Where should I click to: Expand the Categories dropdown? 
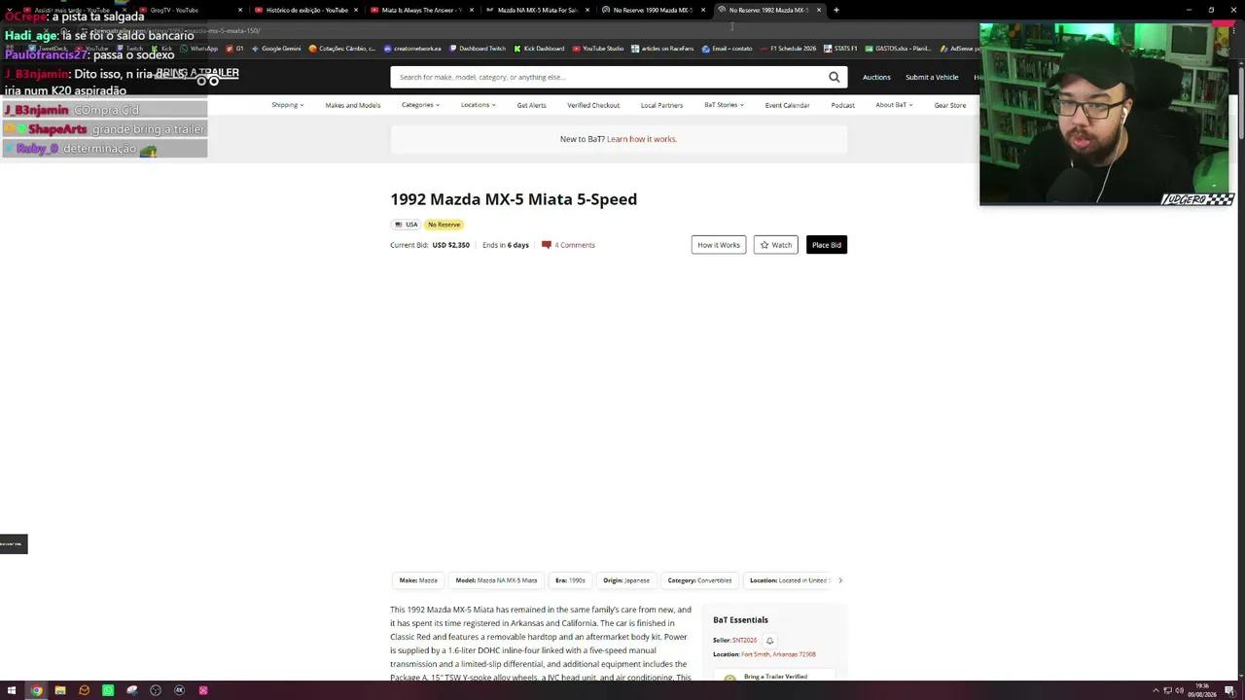420,105
